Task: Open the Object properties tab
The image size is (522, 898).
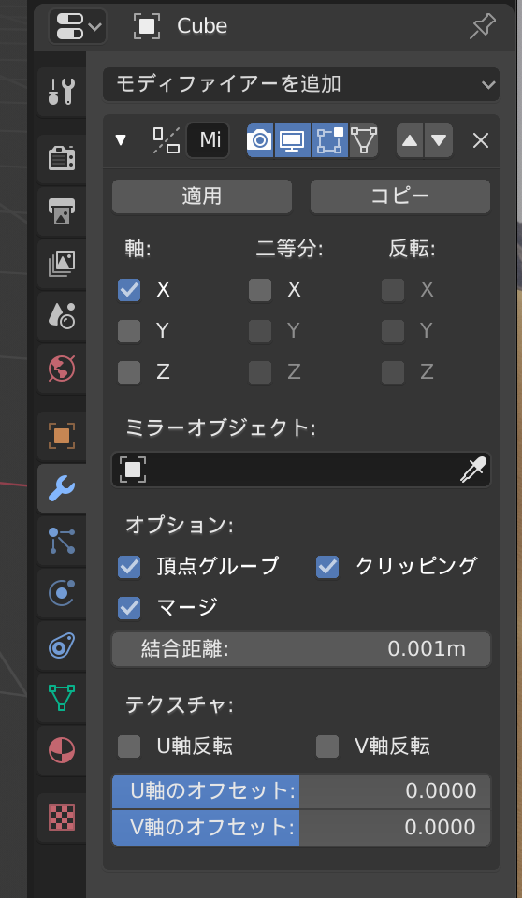Action: tap(62, 436)
